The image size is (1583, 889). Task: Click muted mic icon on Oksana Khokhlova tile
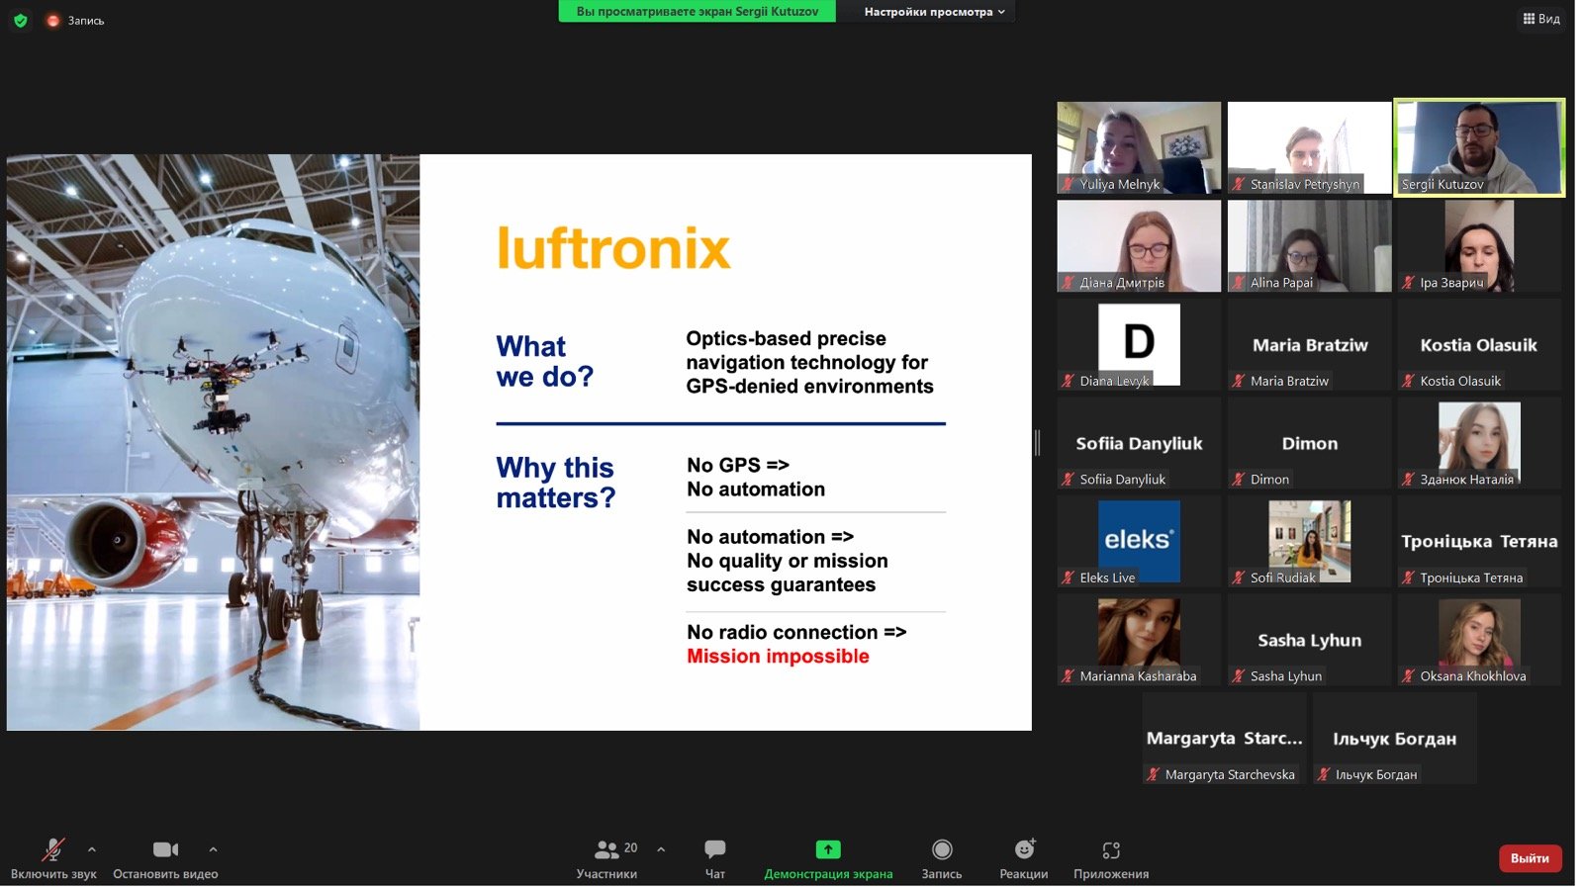tap(1409, 676)
